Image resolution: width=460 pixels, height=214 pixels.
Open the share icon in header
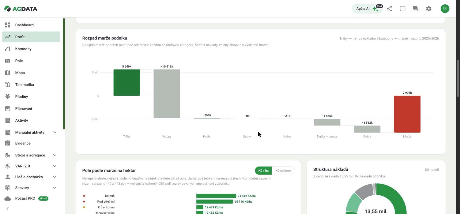(x=389, y=9)
